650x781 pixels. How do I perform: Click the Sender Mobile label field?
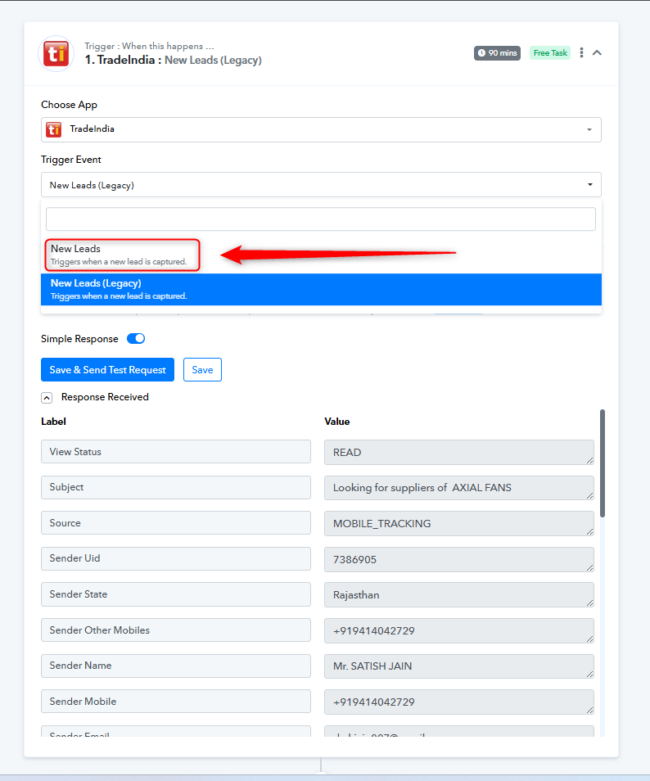pyautogui.click(x=176, y=702)
